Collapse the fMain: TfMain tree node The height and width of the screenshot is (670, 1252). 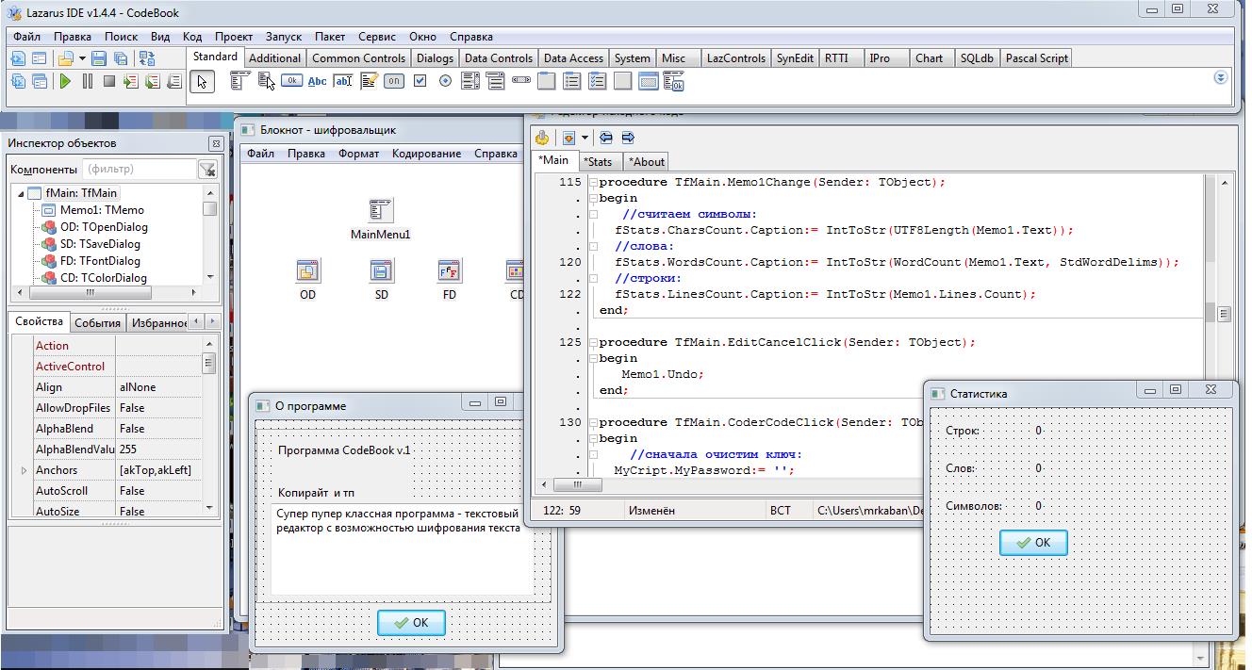[21, 193]
